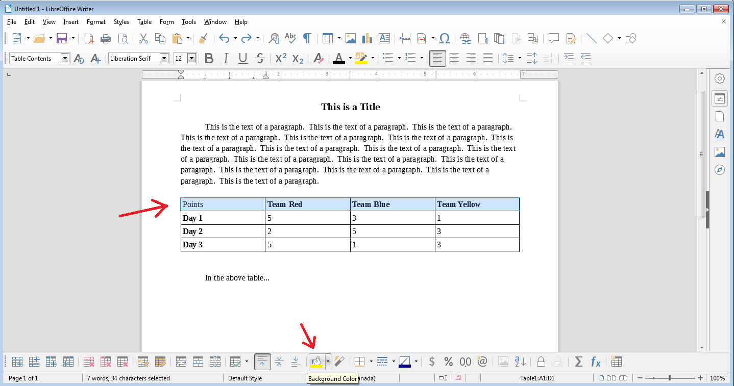Click Clear Direct Formatting icon

point(319,58)
